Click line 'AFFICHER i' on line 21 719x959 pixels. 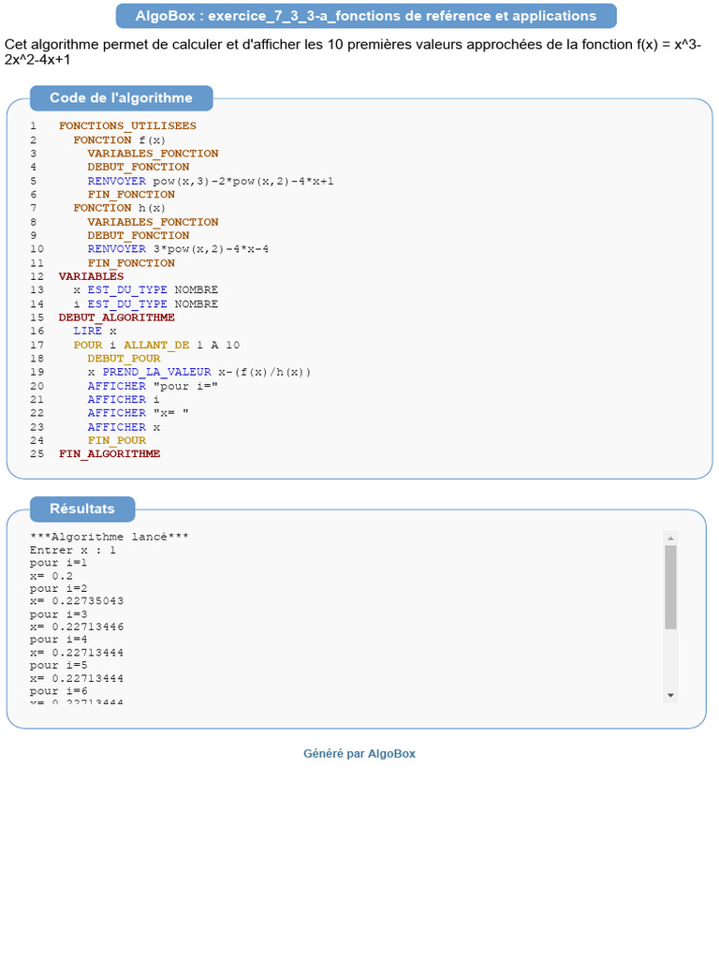point(124,399)
